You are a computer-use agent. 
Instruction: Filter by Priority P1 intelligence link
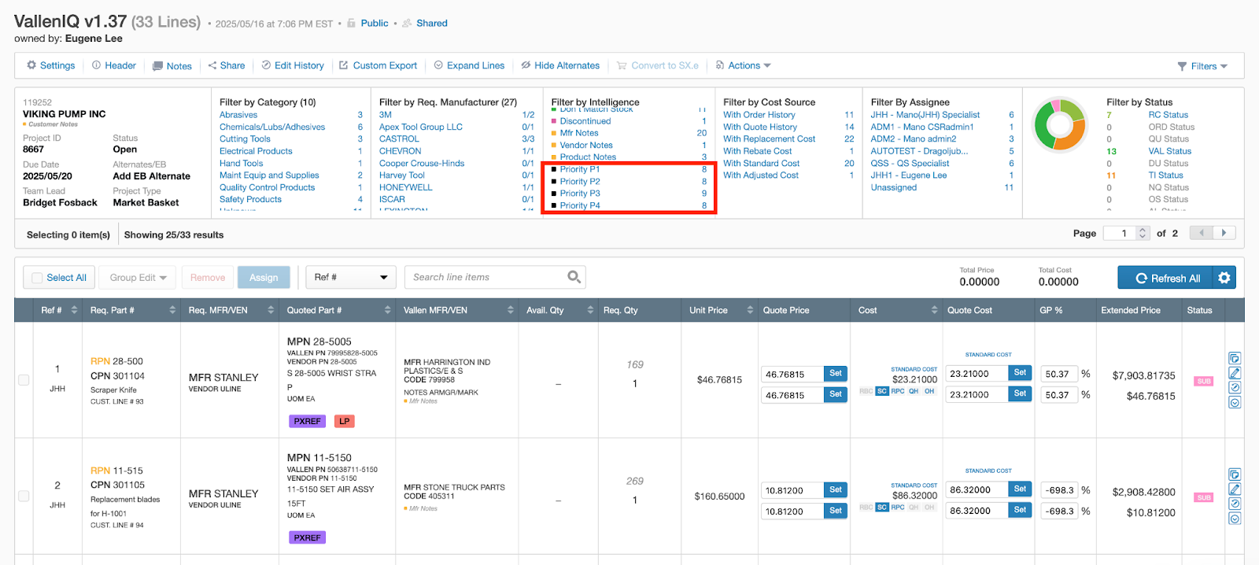click(x=579, y=169)
